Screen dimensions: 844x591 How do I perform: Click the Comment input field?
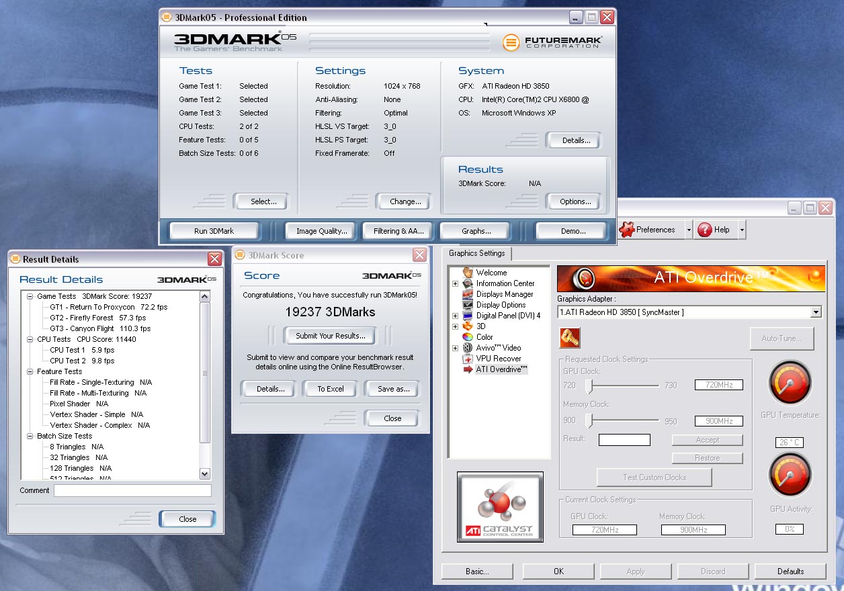tap(132, 490)
